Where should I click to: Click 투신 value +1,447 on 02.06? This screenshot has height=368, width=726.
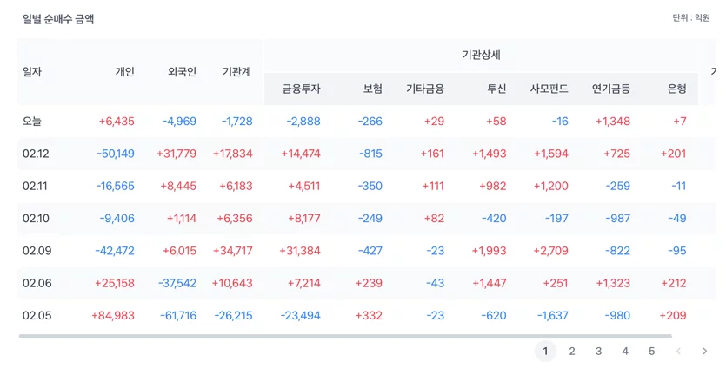pyautogui.click(x=490, y=283)
